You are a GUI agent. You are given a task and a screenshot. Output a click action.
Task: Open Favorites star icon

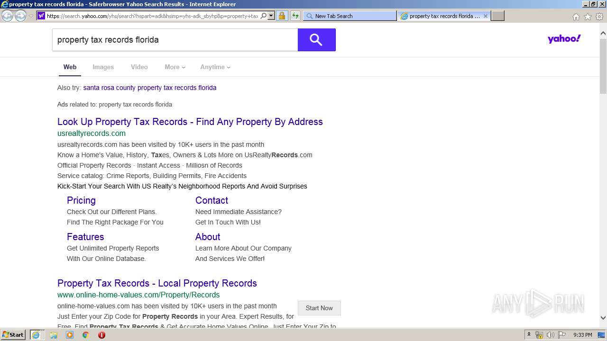point(588,17)
